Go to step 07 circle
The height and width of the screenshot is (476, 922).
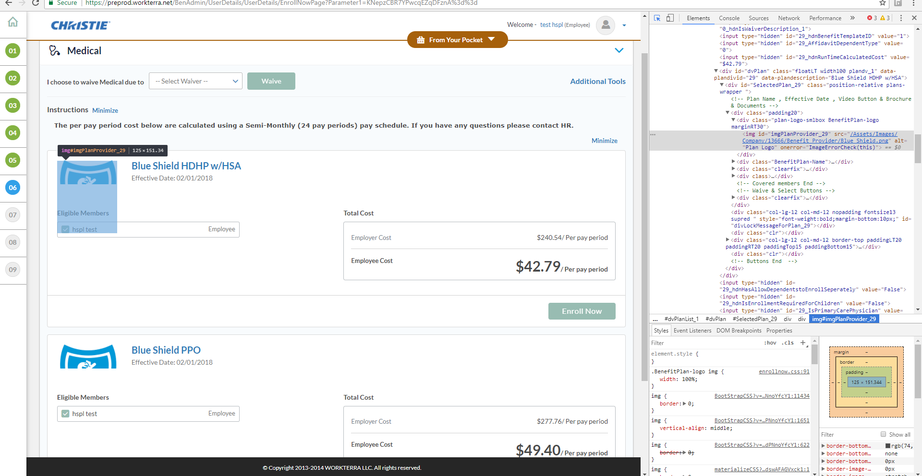click(x=13, y=215)
